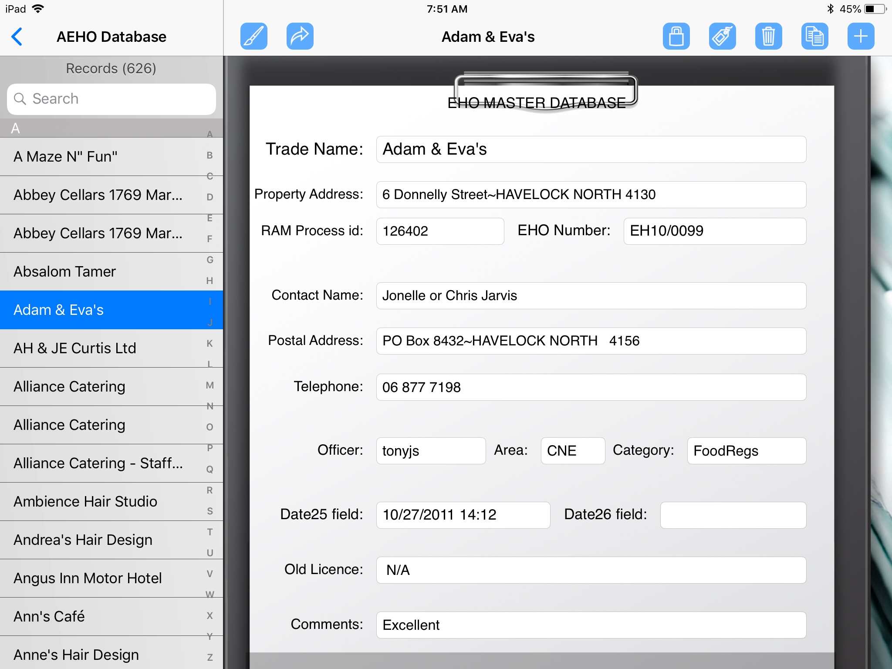Jump to letter M in index

click(x=210, y=385)
